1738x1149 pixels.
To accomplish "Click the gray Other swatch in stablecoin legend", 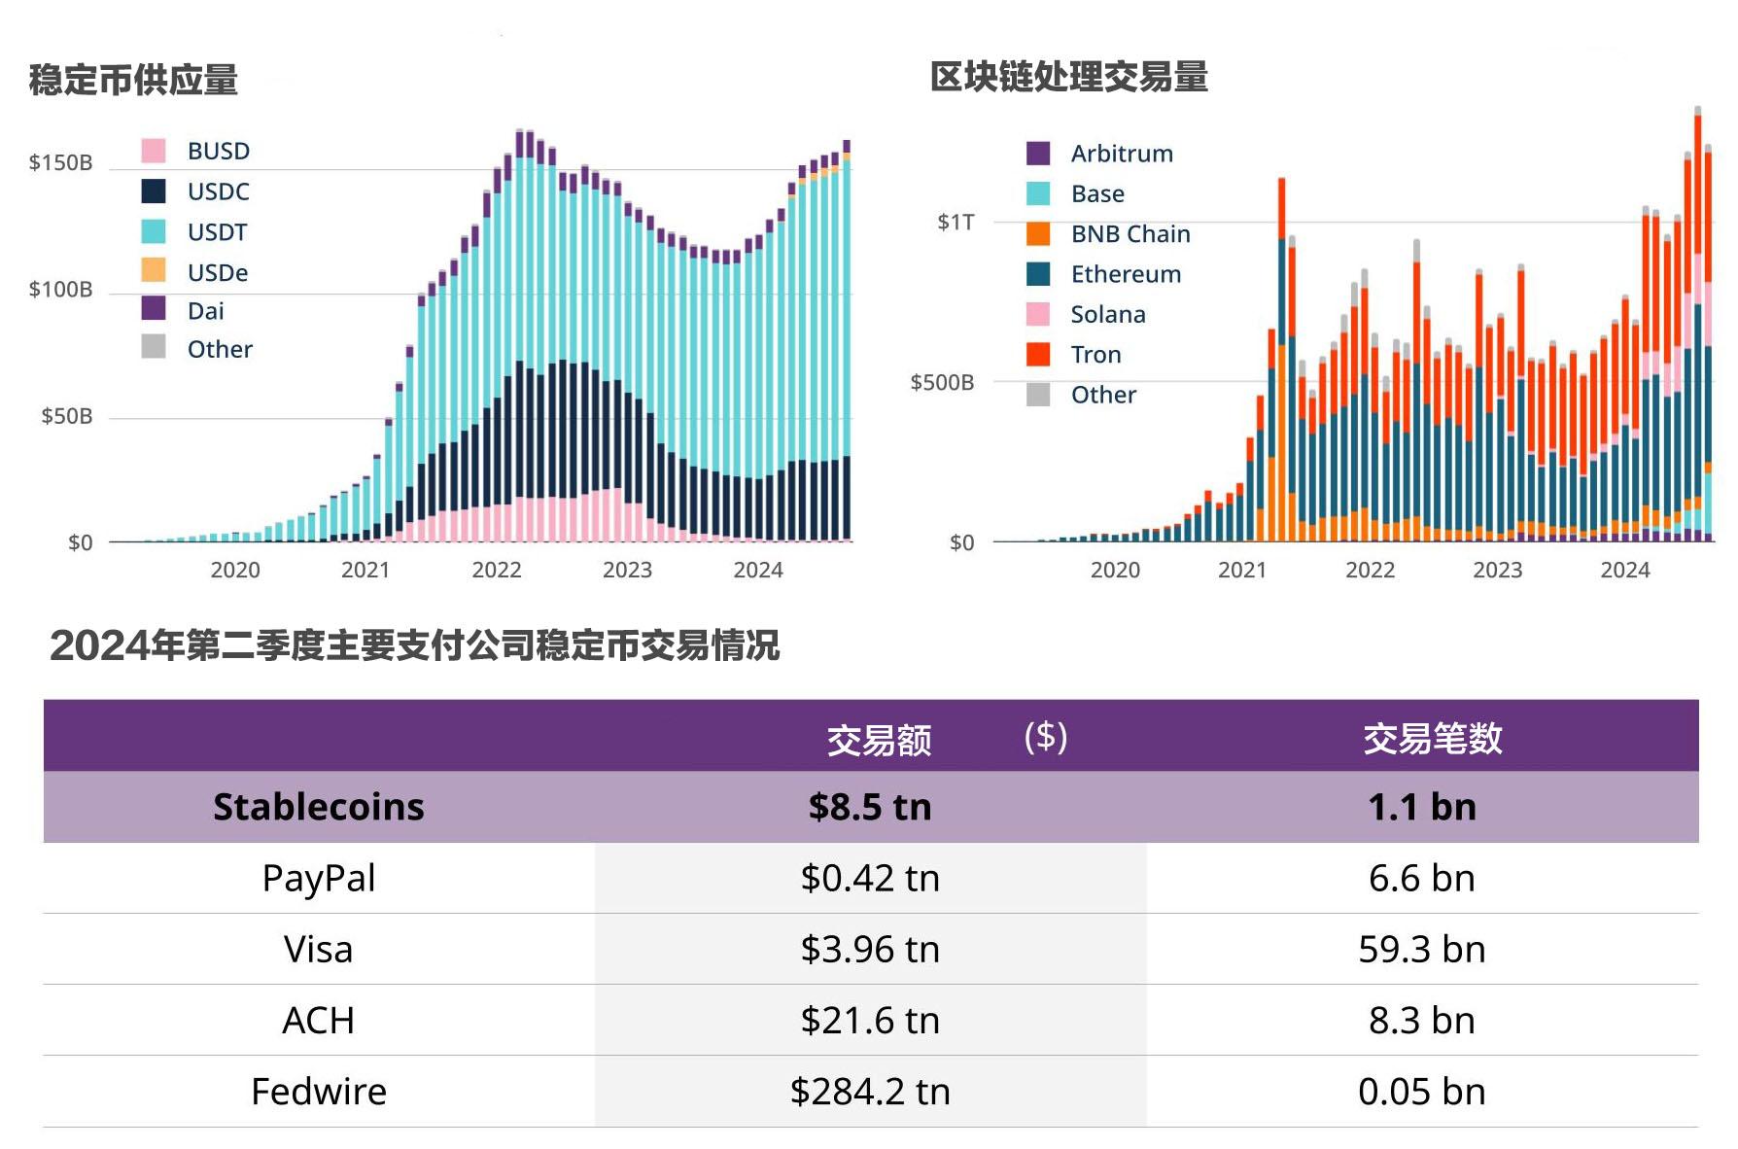I will point(154,346).
